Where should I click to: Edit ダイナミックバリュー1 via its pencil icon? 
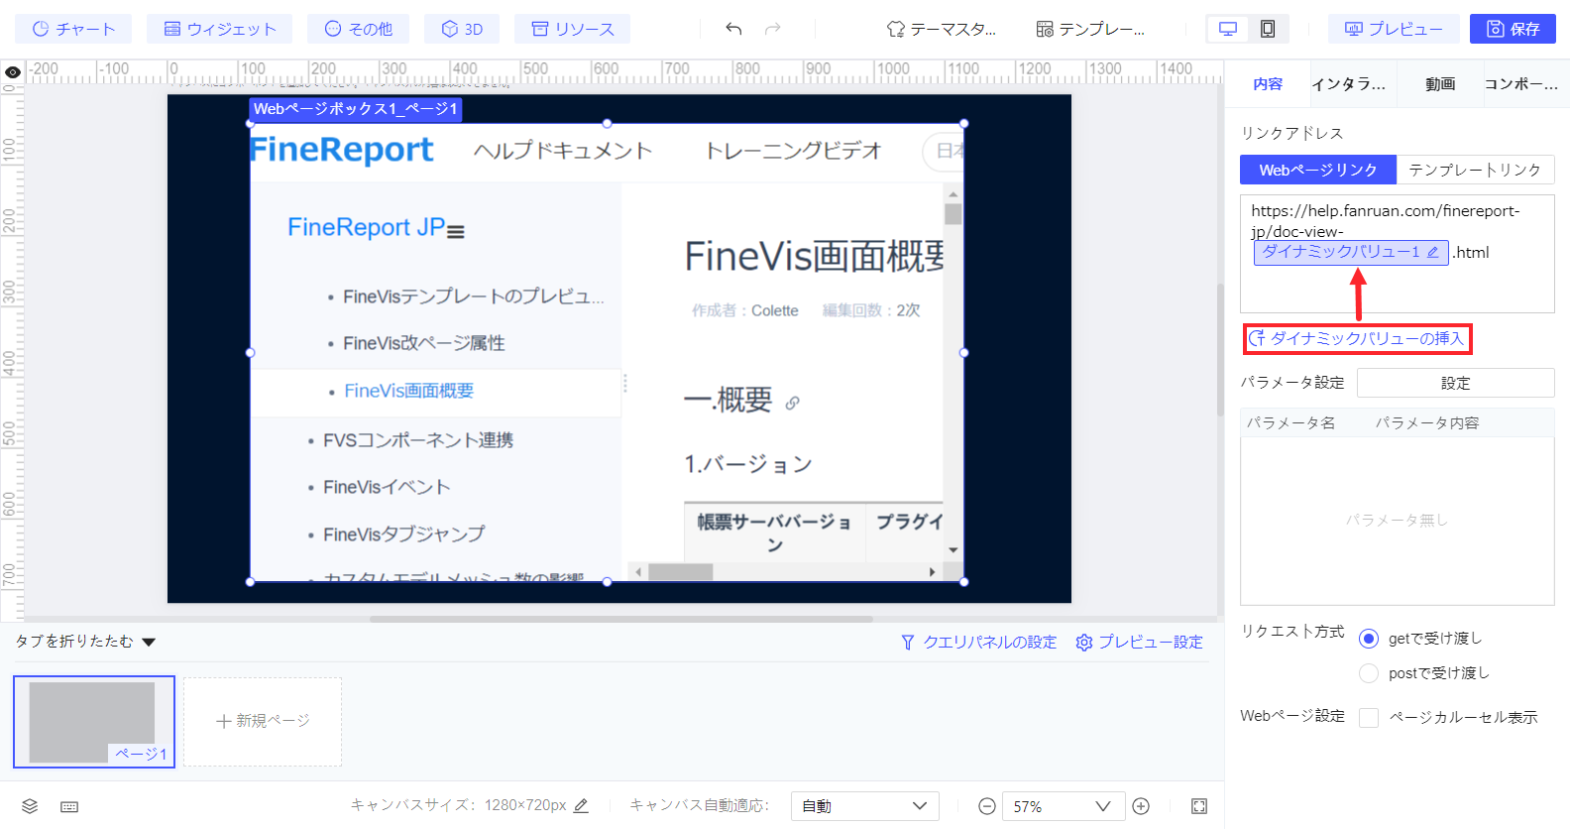click(x=1432, y=253)
